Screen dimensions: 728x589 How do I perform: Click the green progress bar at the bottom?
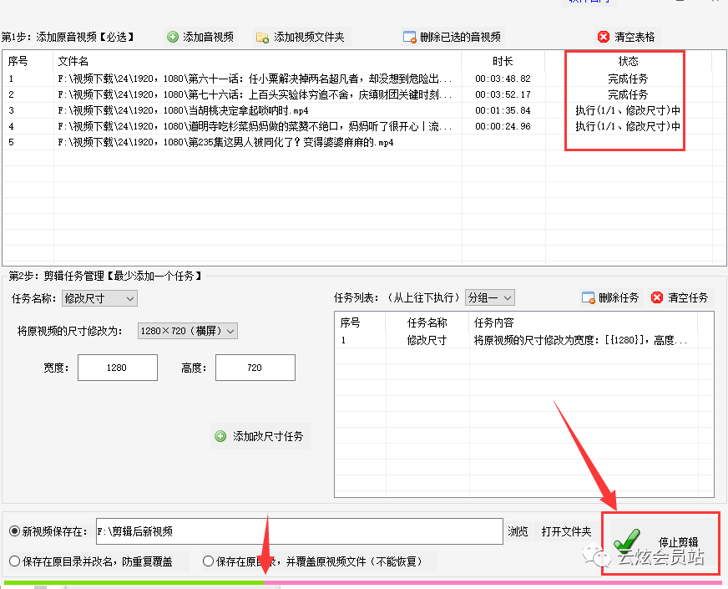point(134,582)
